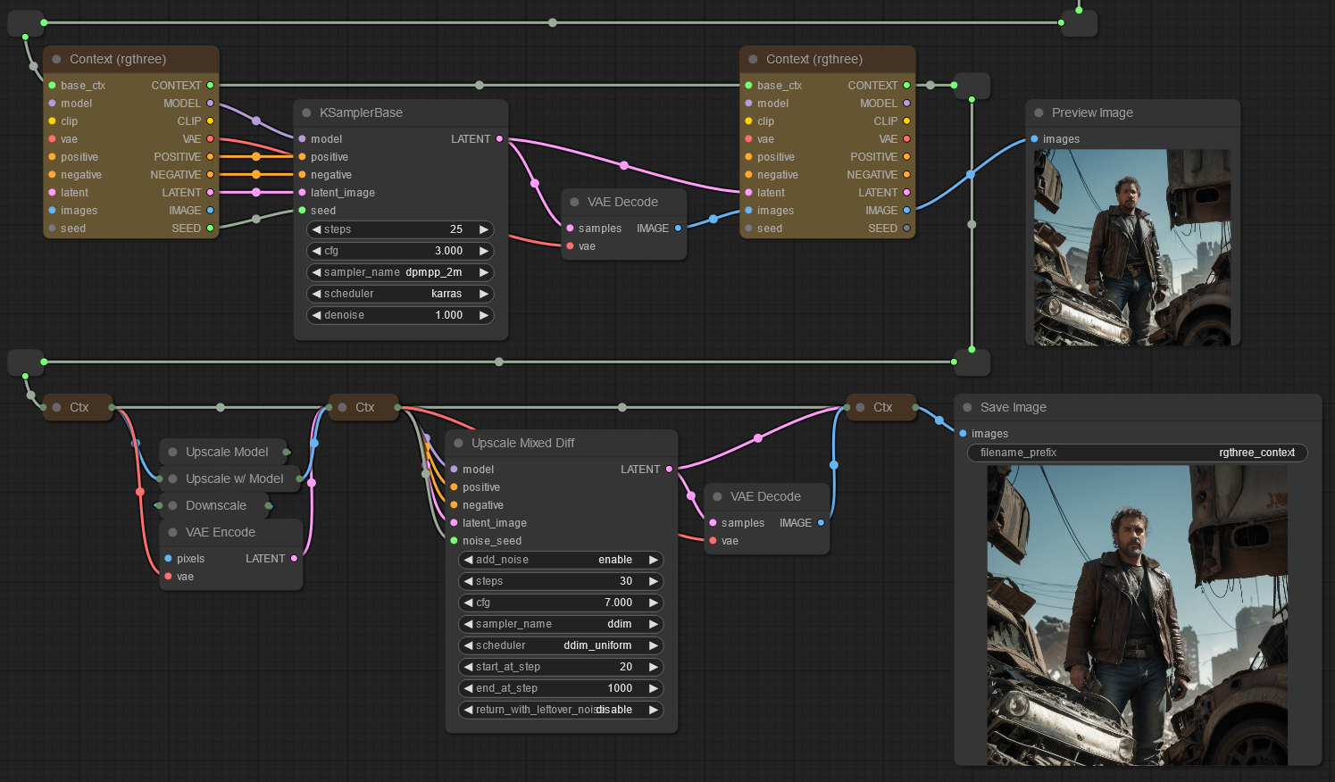The width and height of the screenshot is (1335, 782).
Task: Decrease cfg 7.000 using left arrow
Action: (x=466, y=603)
